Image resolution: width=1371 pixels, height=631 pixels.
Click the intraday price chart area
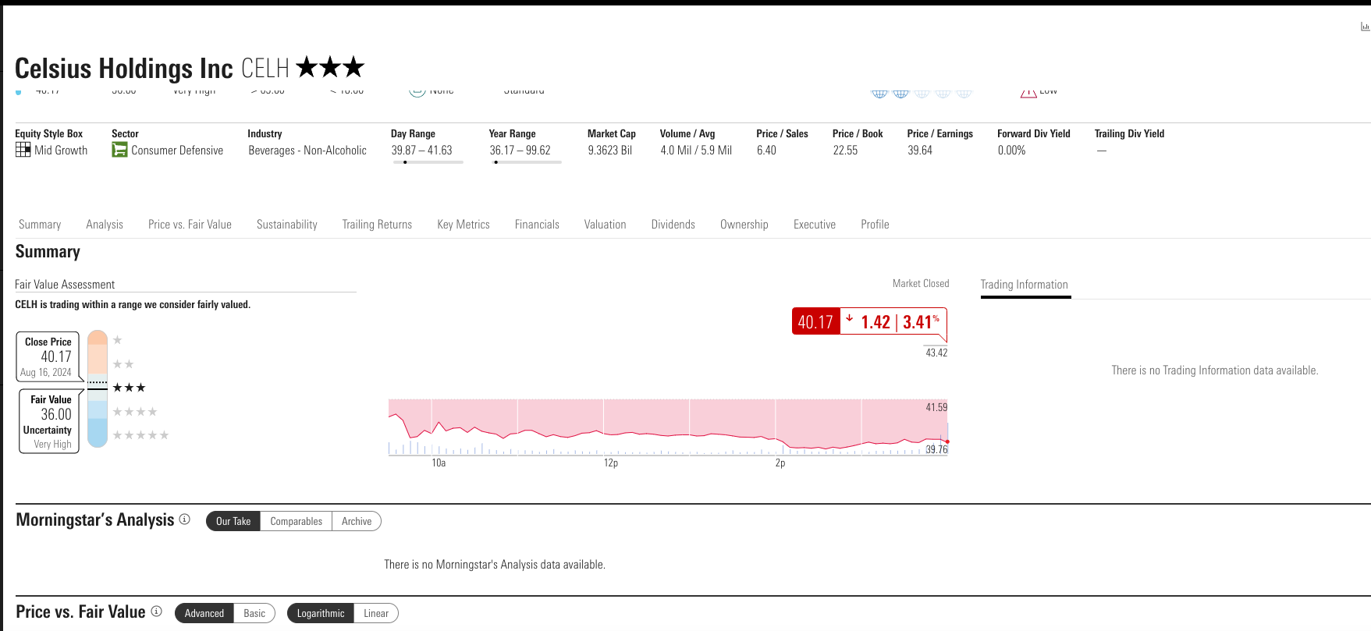tap(668, 427)
